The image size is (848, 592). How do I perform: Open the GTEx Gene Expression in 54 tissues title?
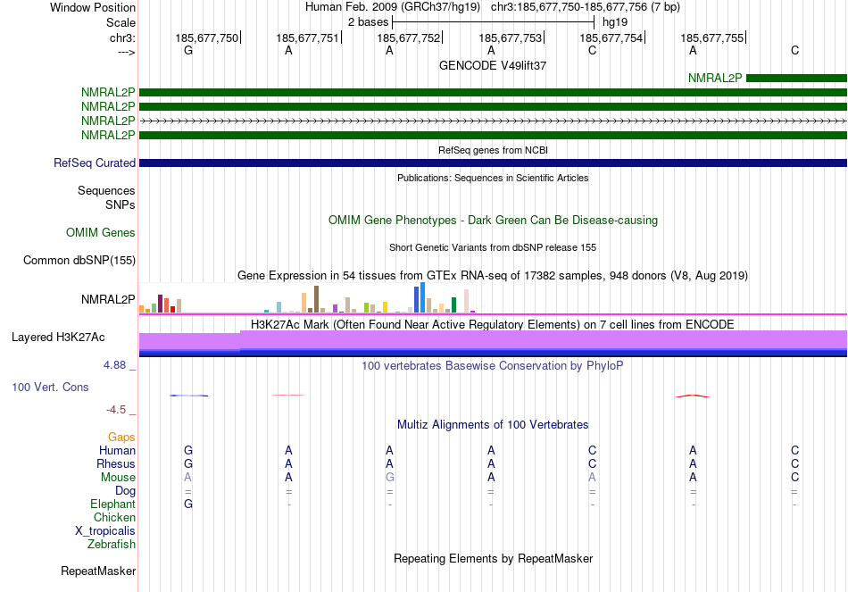(493, 275)
